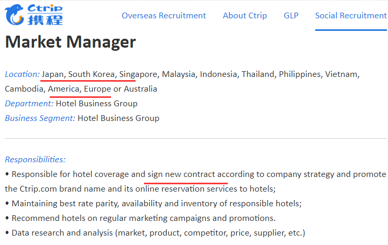Click the word 'Australia' in locations
This screenshot has width=388, height=245.
[140, 89]
